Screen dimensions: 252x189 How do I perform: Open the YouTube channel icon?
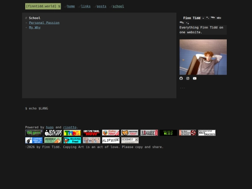pyautogui.click(x=195, y=78)
